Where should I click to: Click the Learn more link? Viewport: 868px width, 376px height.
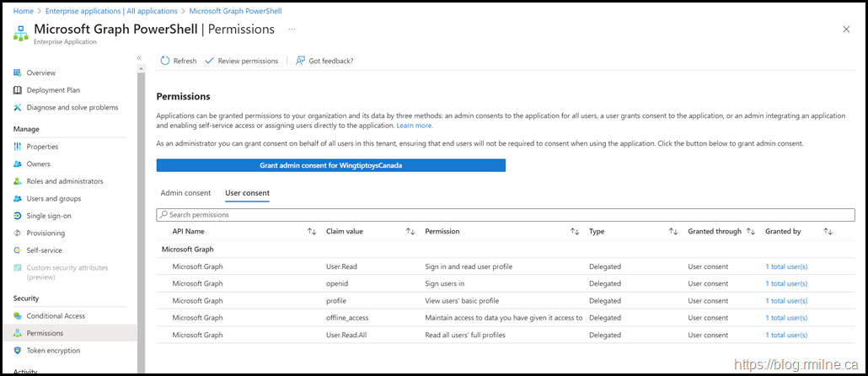(x=415, y=126)
